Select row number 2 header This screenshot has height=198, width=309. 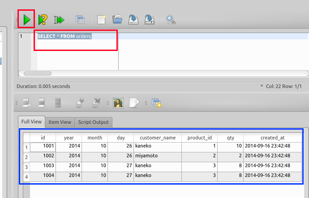(26, 157)
